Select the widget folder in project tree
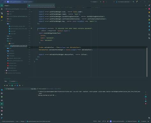The image size is (151, 123). (x=11, y=43)
